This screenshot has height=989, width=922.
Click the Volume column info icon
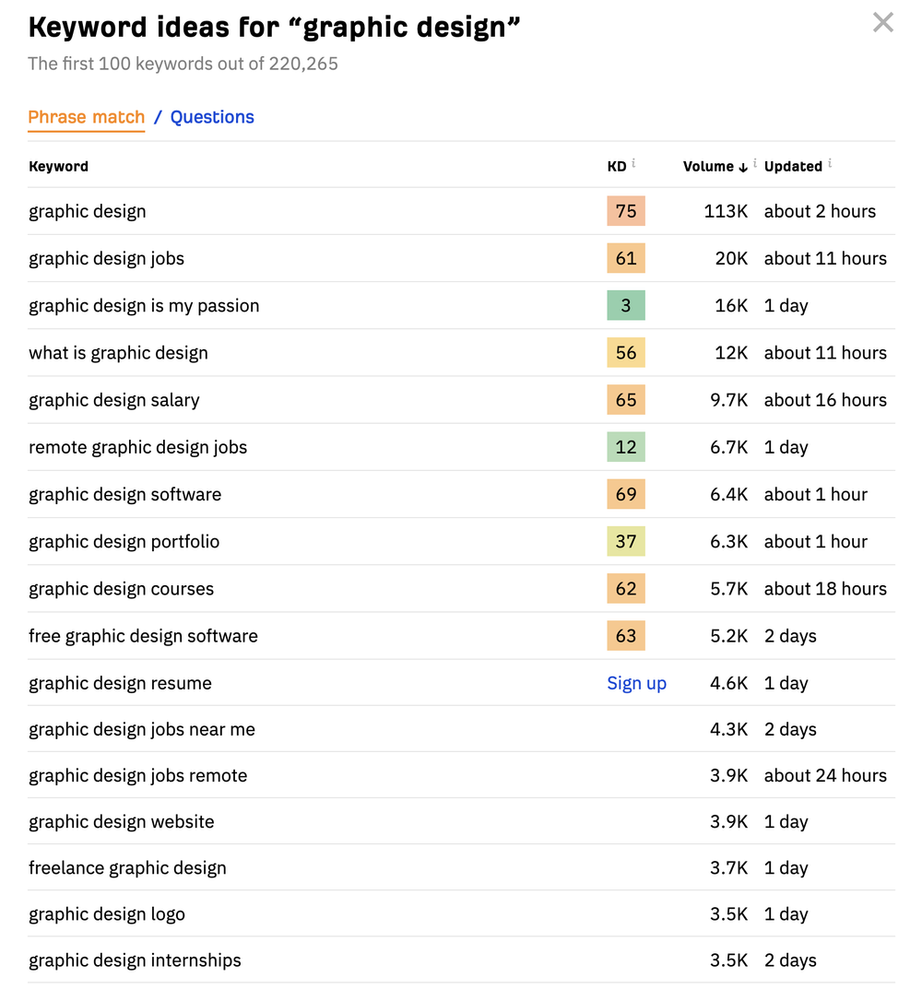point(755,163)
